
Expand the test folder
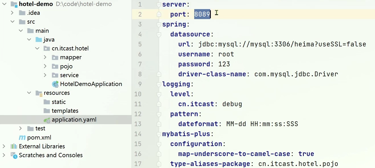[20, 128]
